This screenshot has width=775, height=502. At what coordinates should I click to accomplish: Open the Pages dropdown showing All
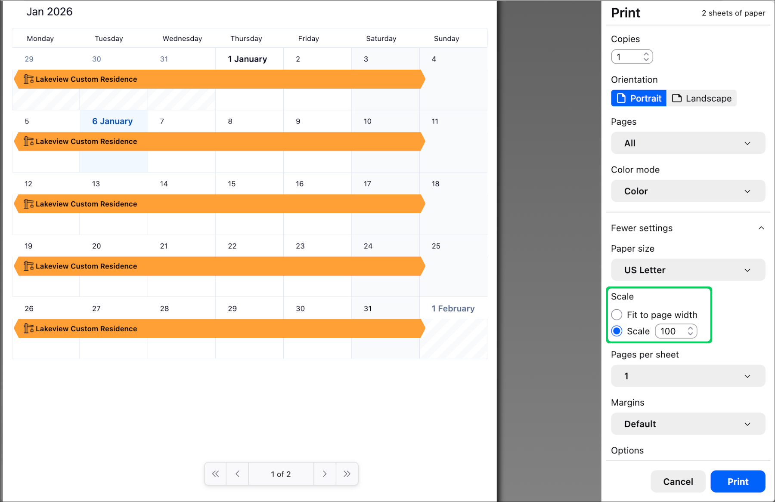point(688,143)
